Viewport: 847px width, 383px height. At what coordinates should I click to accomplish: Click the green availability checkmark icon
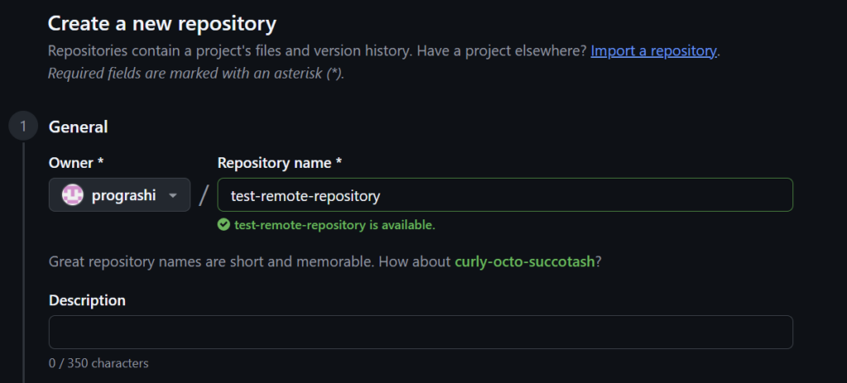(x=223, y=225)
